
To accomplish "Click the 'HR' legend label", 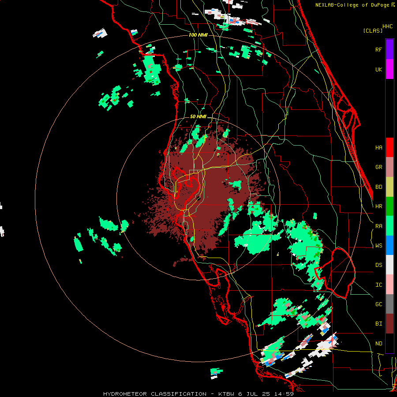I will point(379,206).
